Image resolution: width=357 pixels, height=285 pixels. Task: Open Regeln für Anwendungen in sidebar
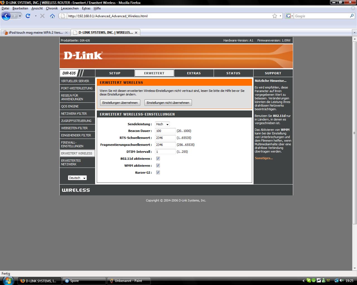[x=77, y=97]
